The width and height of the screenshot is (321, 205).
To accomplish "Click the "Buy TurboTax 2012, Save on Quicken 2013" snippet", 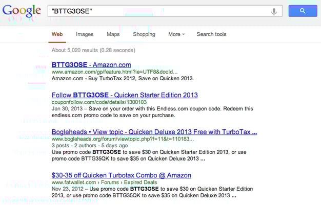I will 123,78.
